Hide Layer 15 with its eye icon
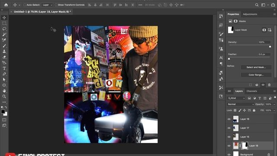The image size is (277, 156). pos(229,137)
